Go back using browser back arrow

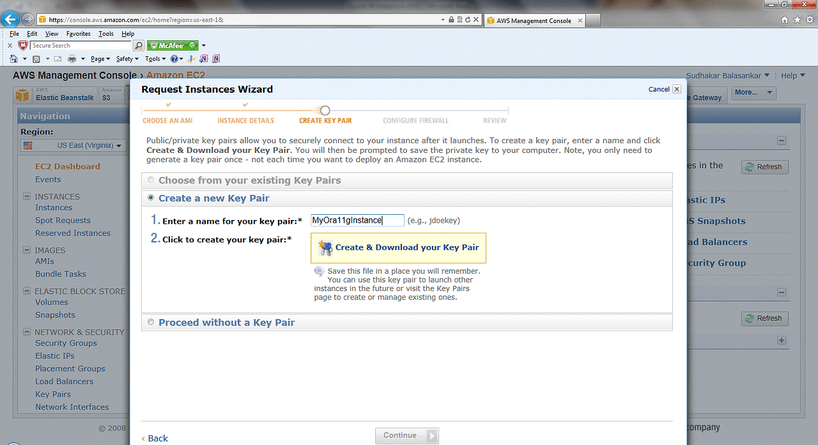click(x=10, y=19)
